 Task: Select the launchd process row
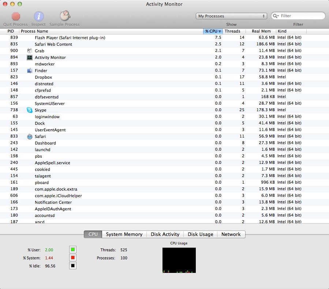pyautogui.click(x=165, y=150)
